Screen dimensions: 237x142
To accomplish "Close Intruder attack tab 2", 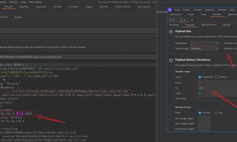I will [x=185, y=20].
